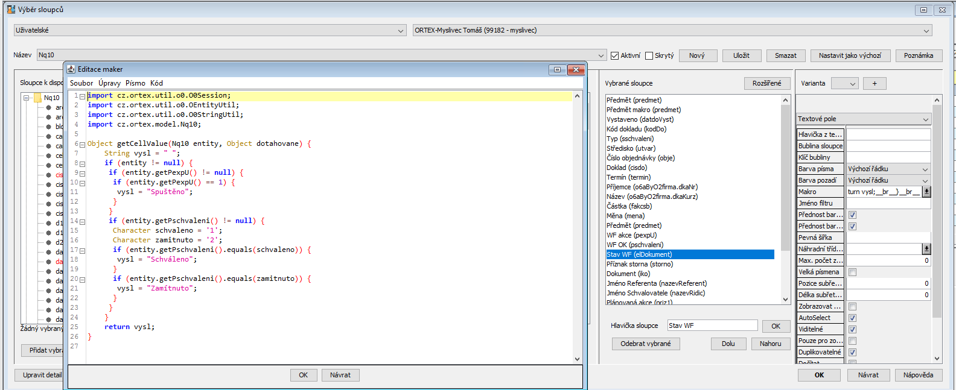
Task: Open the Barva písma dropdown
Action: (x=888, y=169)
